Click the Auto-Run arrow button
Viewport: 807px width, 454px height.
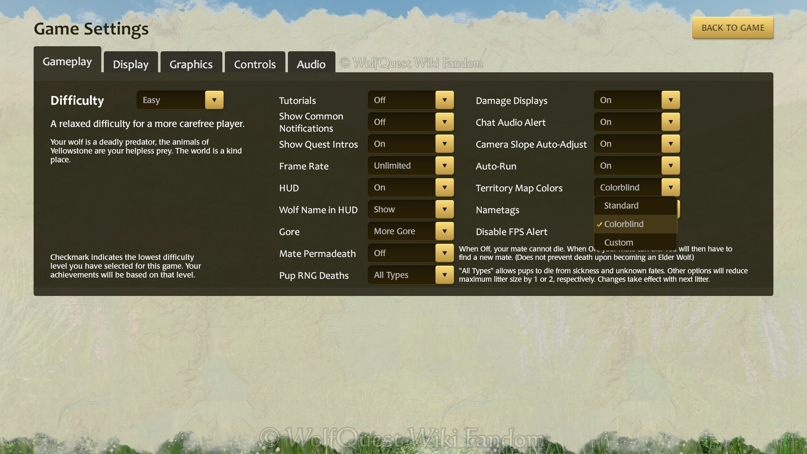(670, 166)
